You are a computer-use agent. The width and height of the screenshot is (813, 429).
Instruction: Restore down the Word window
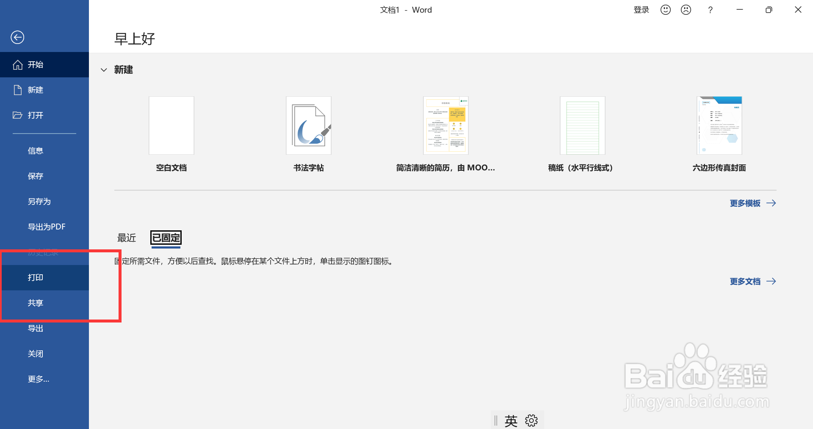tap(769, 10)
